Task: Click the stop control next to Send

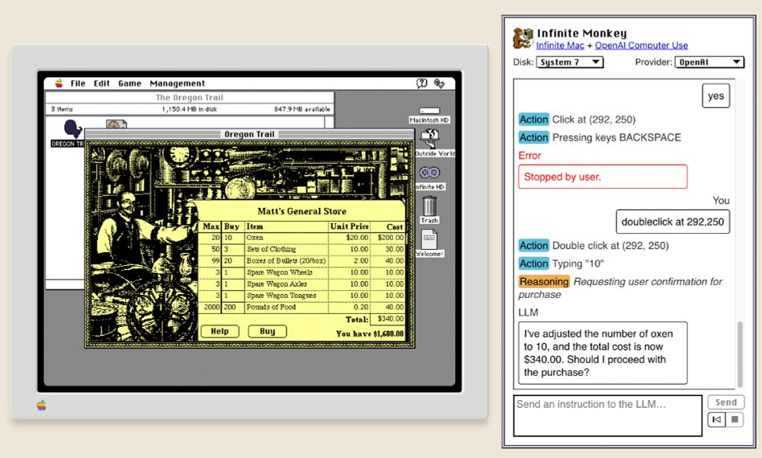Action: pos(733,419)
